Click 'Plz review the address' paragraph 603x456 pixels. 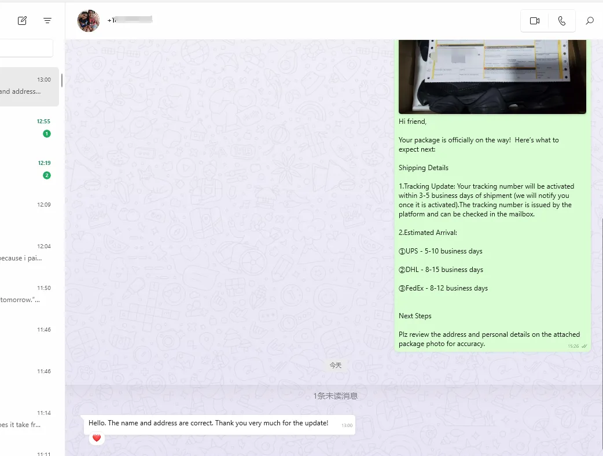pyautogui.click(x=489, y=339)
